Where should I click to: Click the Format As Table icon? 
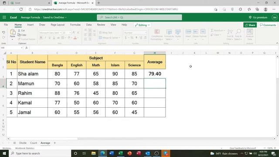169,32
